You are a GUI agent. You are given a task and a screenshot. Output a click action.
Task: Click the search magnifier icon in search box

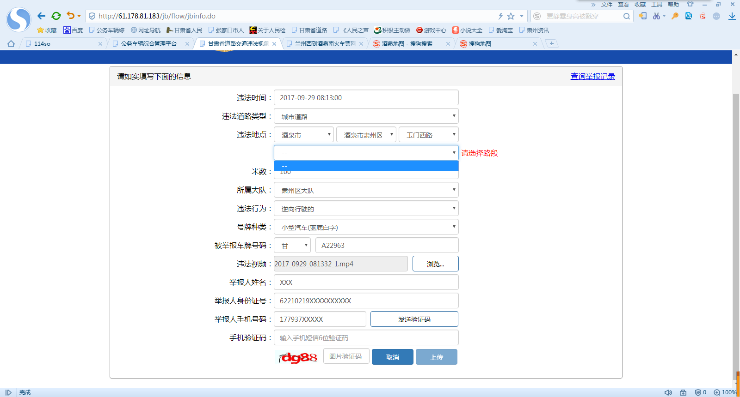(x=627, y=16)
